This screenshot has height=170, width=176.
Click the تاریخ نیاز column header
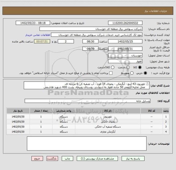click(x=18, y=111)
